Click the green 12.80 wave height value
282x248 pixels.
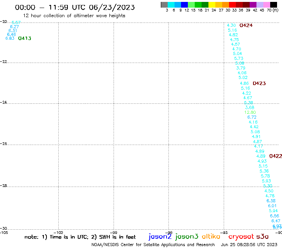click(250, 113)
